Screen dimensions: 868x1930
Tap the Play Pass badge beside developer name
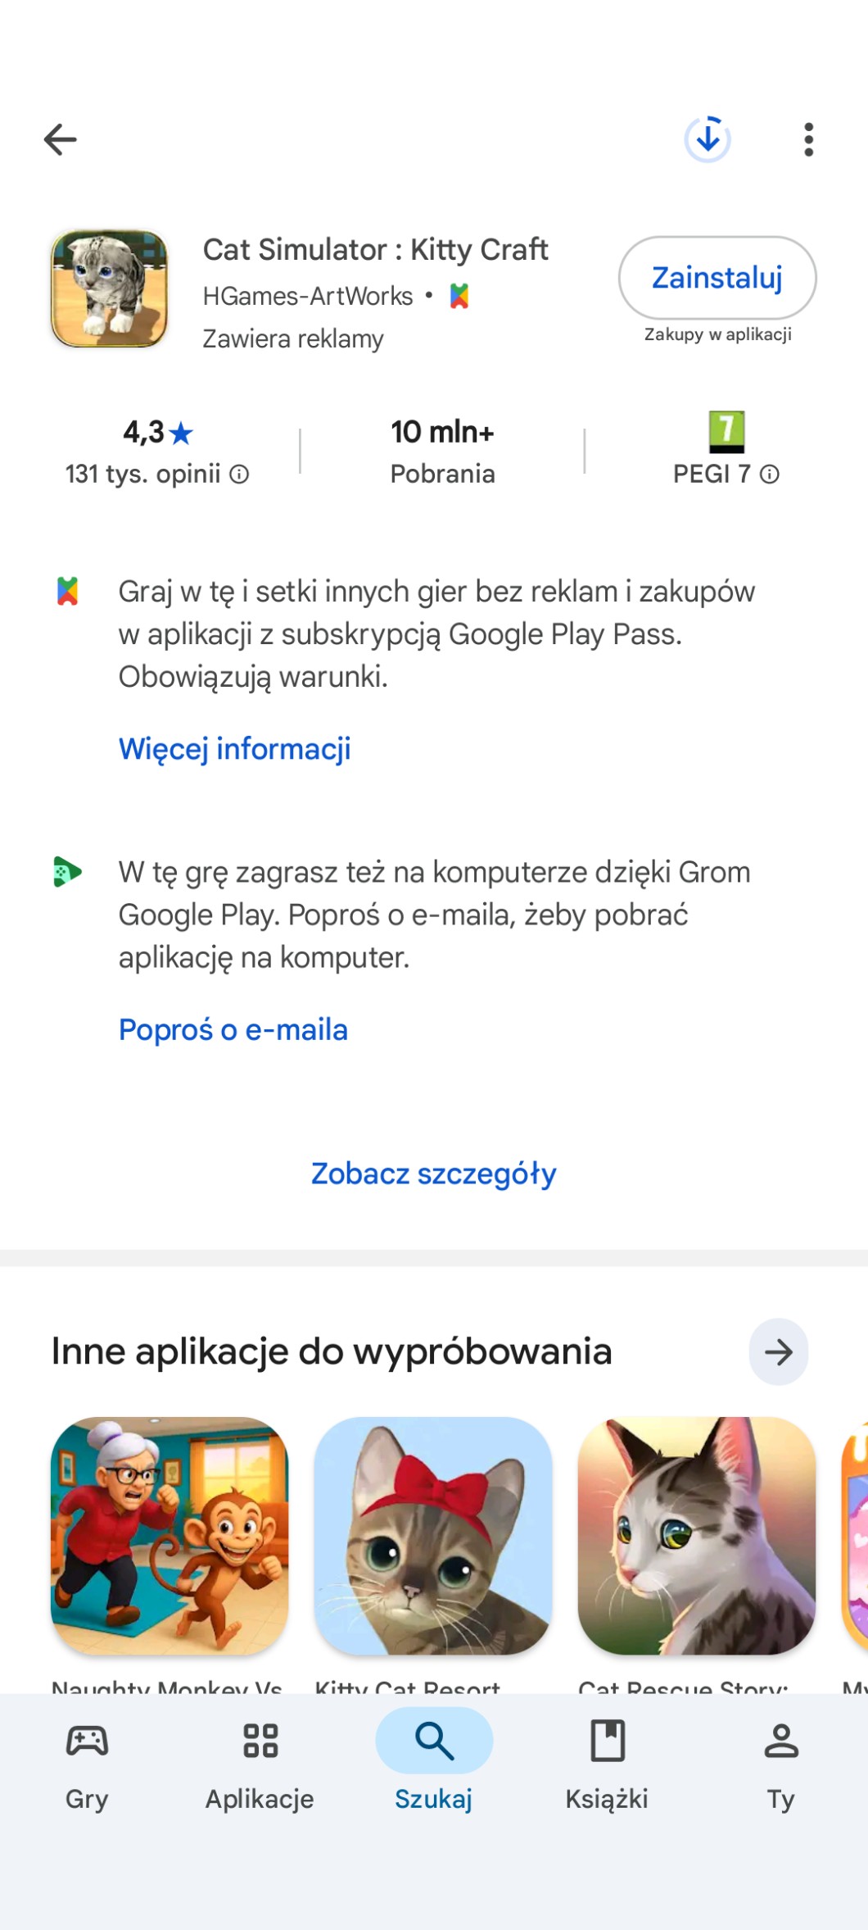point(459,296)
